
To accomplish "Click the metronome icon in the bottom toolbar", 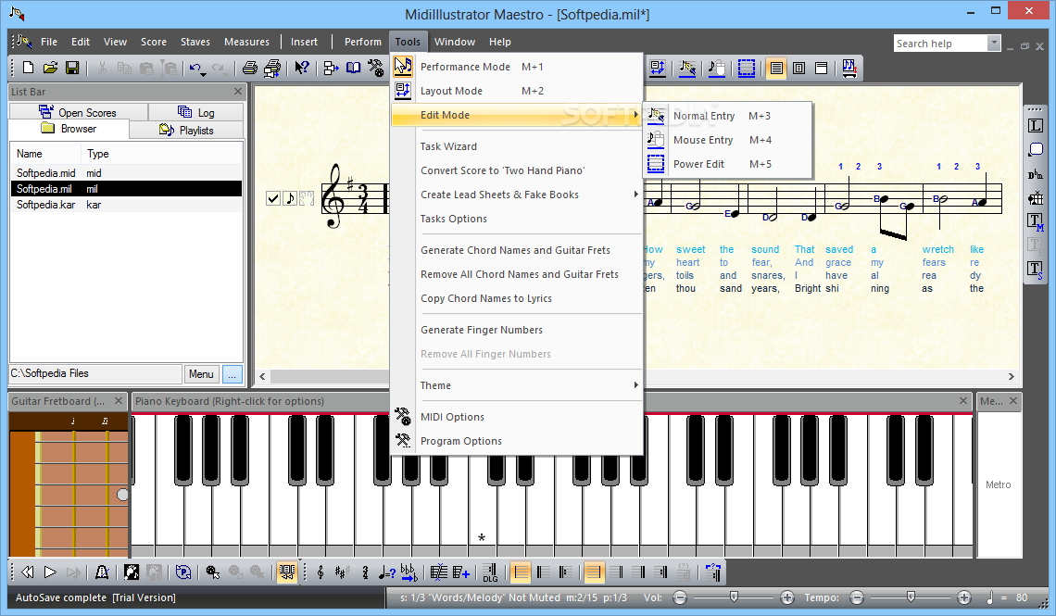I will coord(103,572).
